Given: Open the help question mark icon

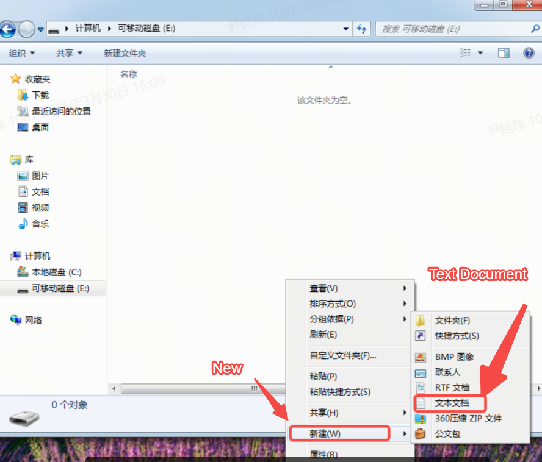Looking at the screenshot, I should click(529, 53).
